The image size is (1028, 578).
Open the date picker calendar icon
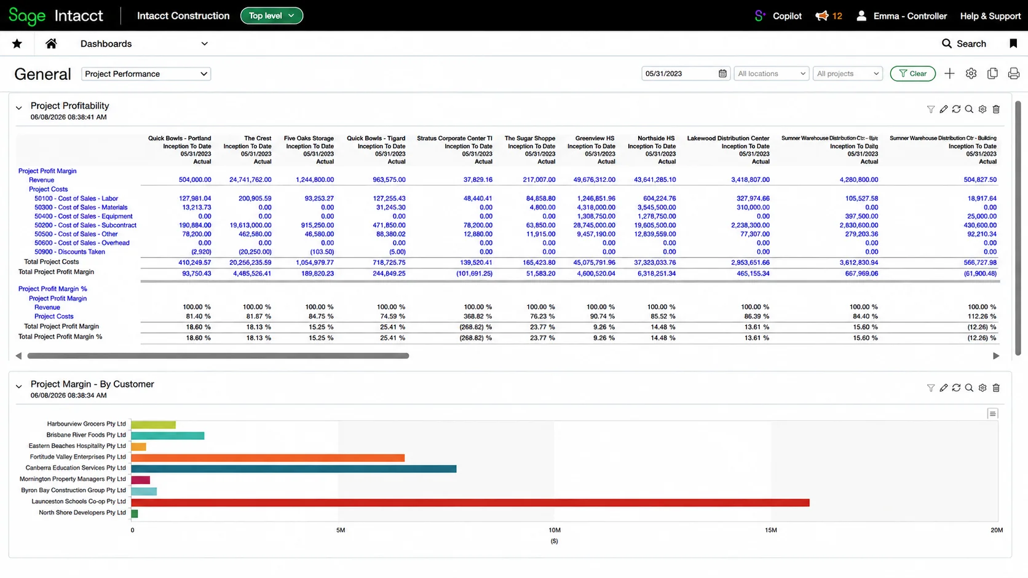(722, 74)
